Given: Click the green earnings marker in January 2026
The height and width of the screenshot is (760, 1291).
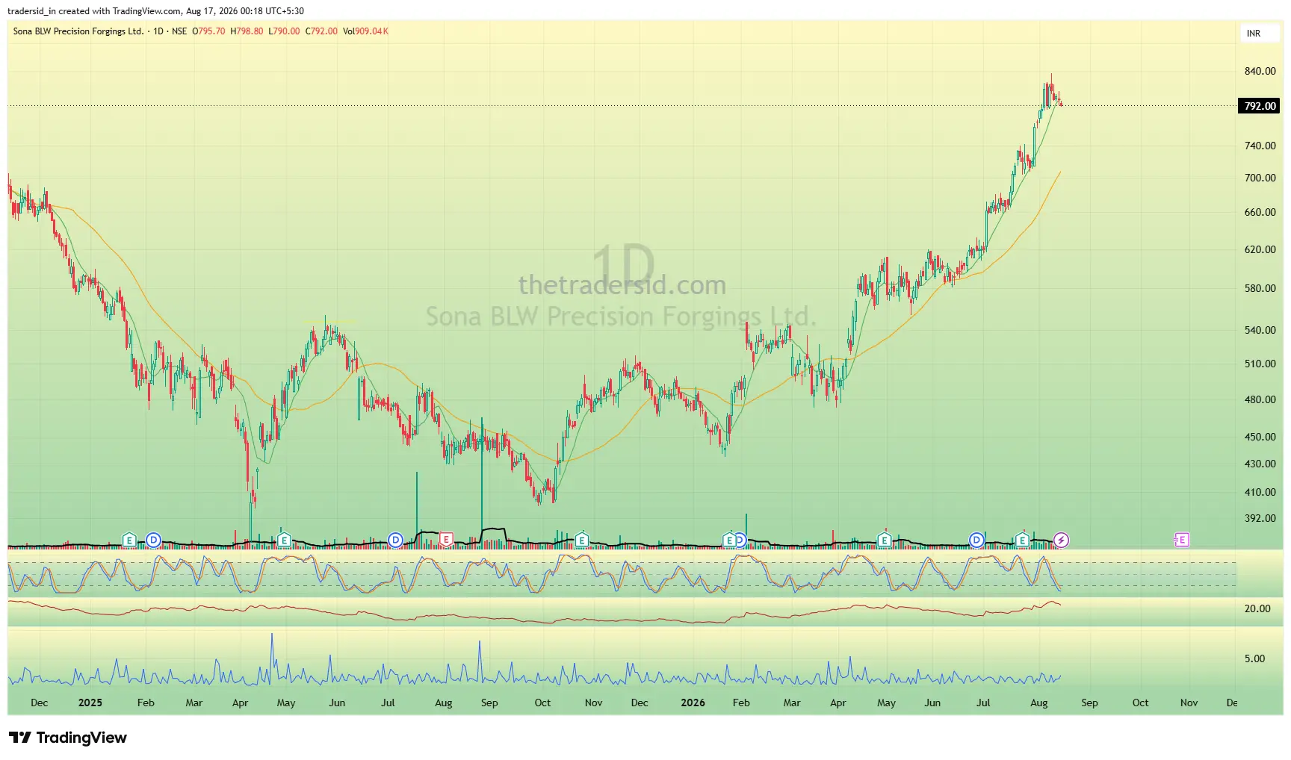Looking at the screenshot, I should (728, 540).
